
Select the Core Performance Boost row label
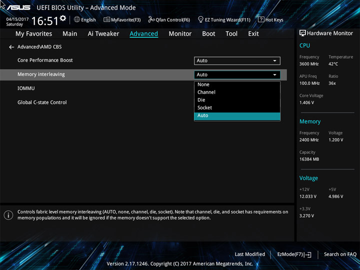click(45, 60)
